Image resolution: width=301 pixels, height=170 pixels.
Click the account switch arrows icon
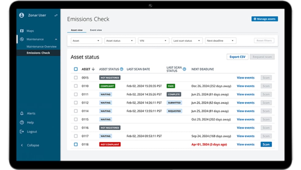click(56, 15)
